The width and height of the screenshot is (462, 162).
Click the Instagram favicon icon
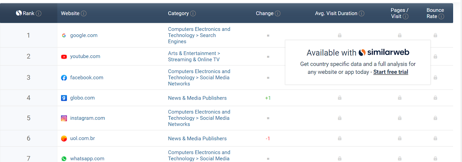tap(64, 118)
